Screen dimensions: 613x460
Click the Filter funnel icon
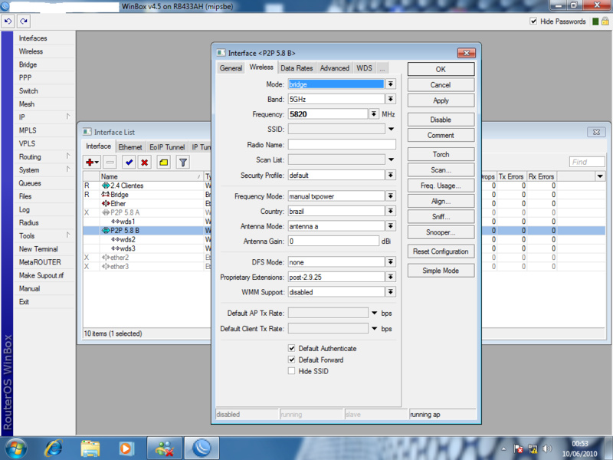coord(183,162)
